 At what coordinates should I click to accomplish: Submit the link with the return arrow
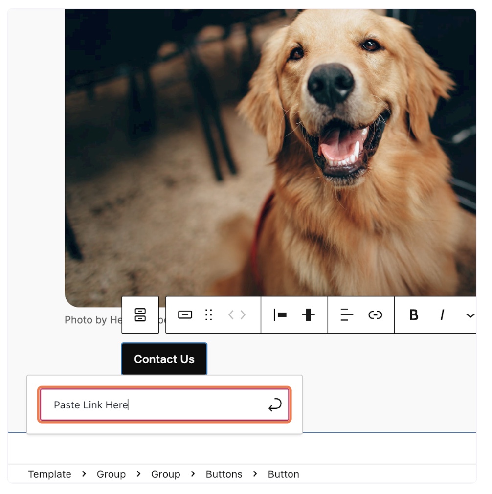(275, 404)
